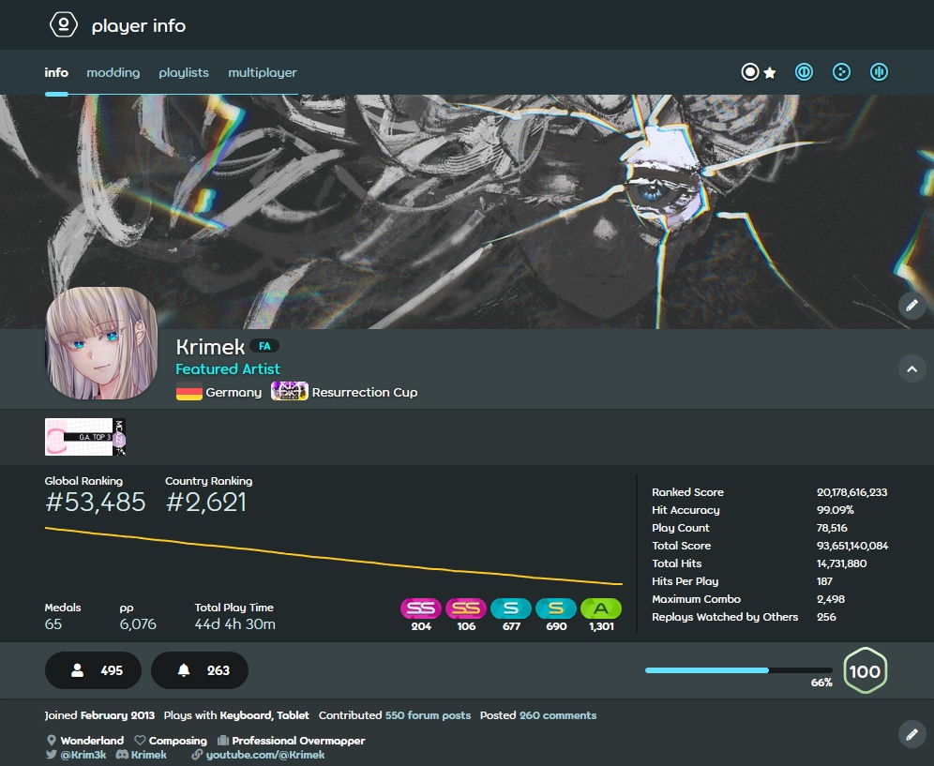
Task: Click the Hit Accuracy value 99.09%
Action: [x=836, y=510]
